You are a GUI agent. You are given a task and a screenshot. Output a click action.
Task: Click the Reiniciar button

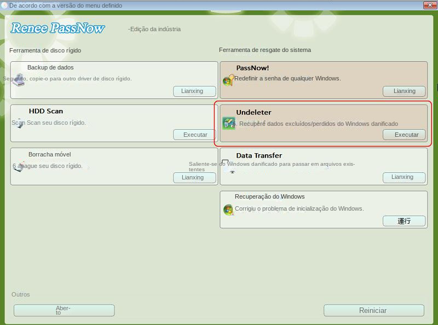[x=374, y=310]
